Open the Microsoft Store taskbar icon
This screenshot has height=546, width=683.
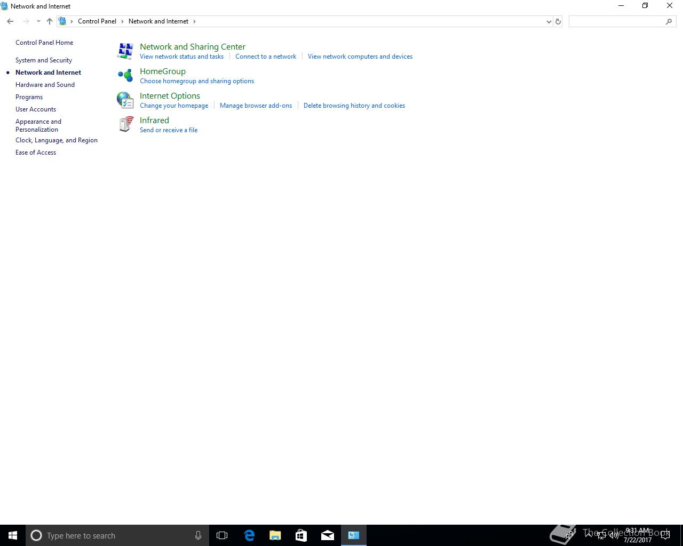tap(301, 535)
